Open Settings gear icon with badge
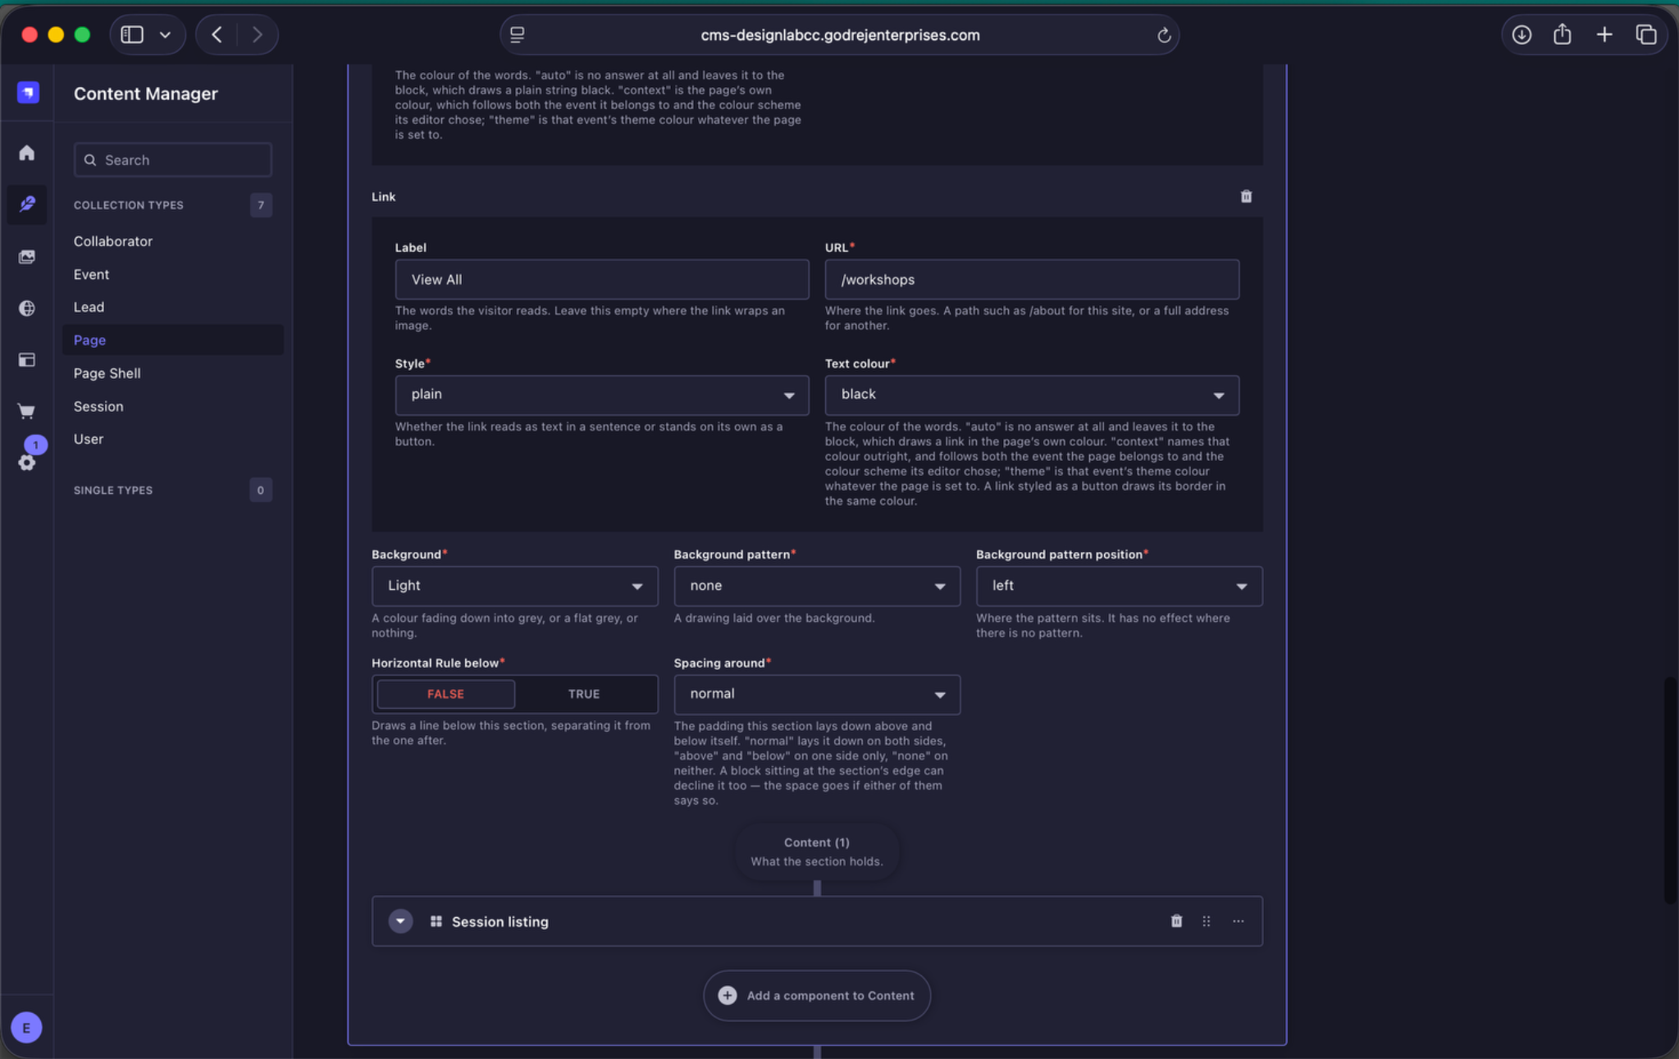Viewport: 1679px width, 1059px height. [27, 462]
